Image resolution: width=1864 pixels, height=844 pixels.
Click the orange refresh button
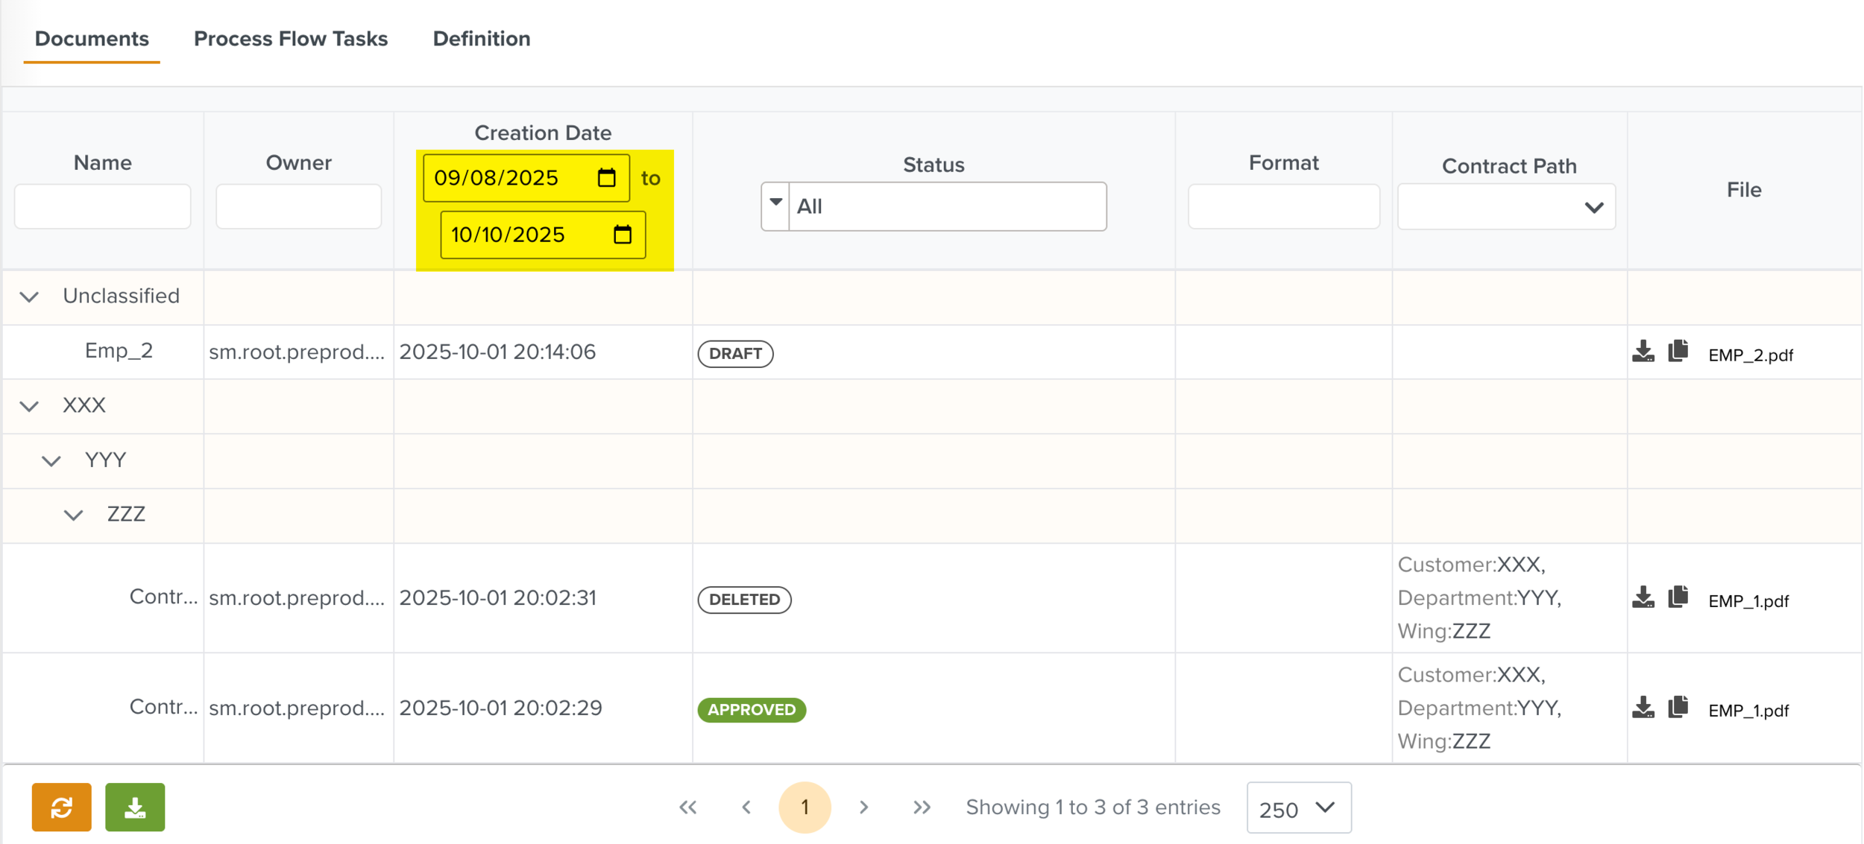coord(61,807)
